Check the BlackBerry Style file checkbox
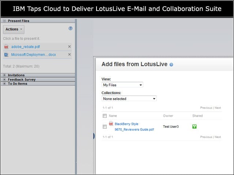The image size is (234, 175). [105, 127]
